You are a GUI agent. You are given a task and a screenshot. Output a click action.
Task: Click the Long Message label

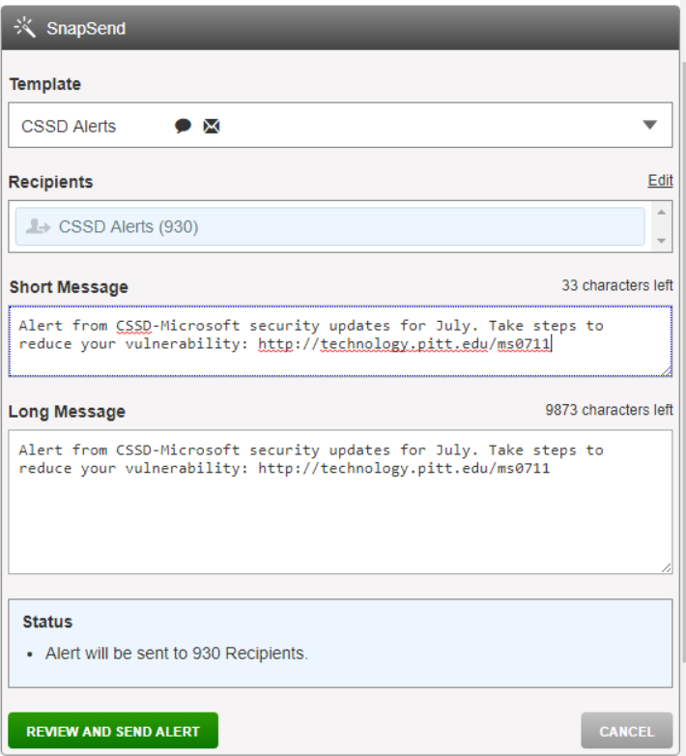pyautogui.click(x=67, y=411)
